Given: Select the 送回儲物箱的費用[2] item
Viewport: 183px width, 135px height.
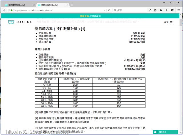Looking at the screenshot, I should pos(50,60).
